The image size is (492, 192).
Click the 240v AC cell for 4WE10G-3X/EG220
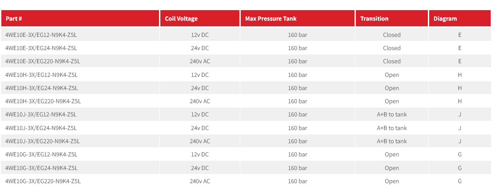[200, 181]
